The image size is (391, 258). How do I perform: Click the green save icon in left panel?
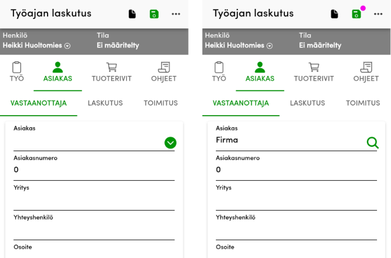154,14
